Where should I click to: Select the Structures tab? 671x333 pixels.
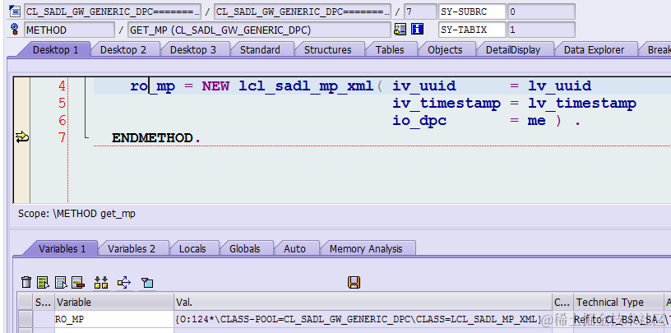327,49
